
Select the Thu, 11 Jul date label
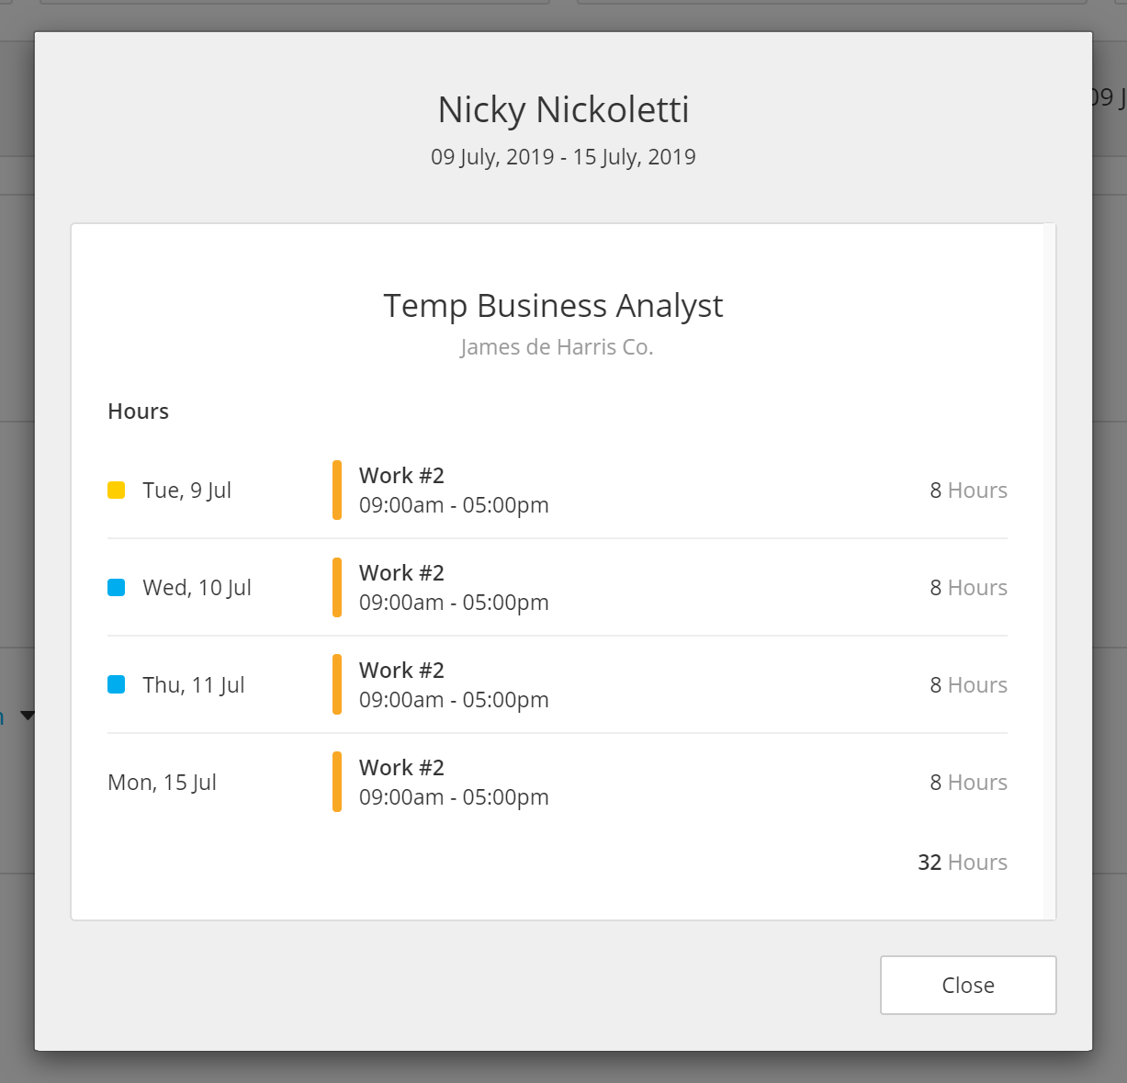point(193,685)
